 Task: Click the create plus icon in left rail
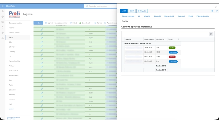2,38
